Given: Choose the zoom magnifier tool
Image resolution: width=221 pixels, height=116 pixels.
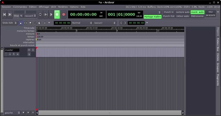Looking at the screenshot, I should [30, 23].
